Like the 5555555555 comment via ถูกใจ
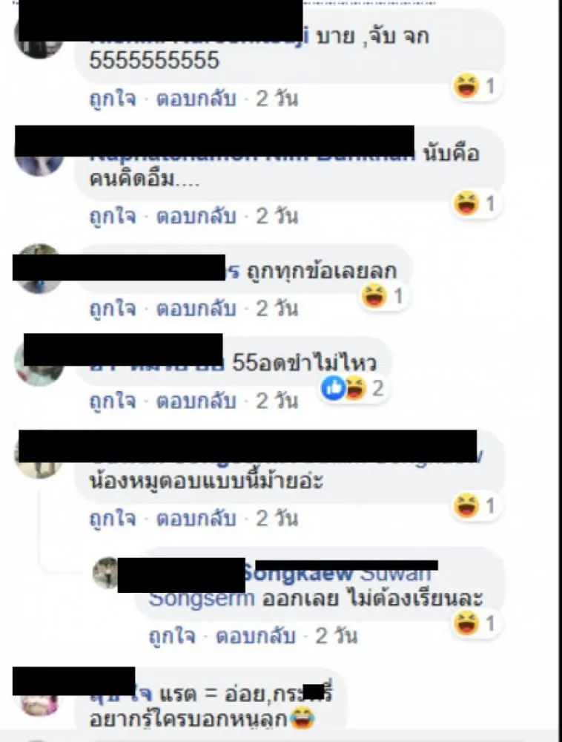 click(113, 99)
